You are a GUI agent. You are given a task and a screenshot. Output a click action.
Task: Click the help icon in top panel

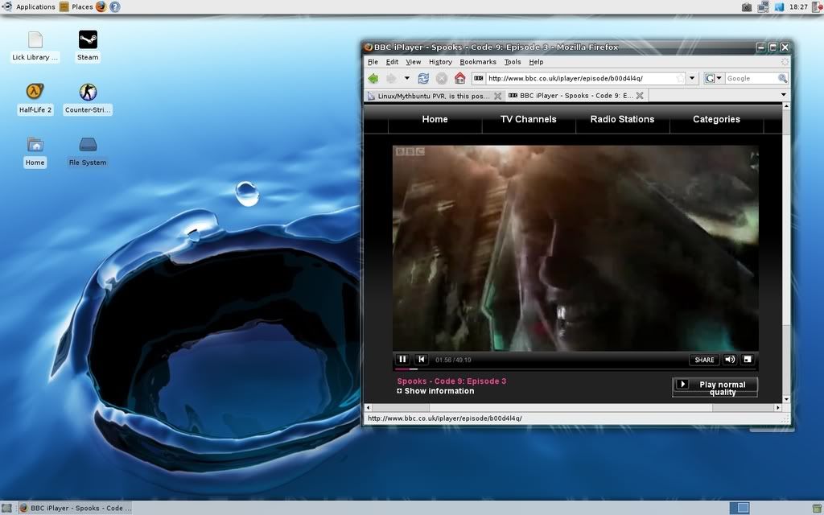pos(114,6)
